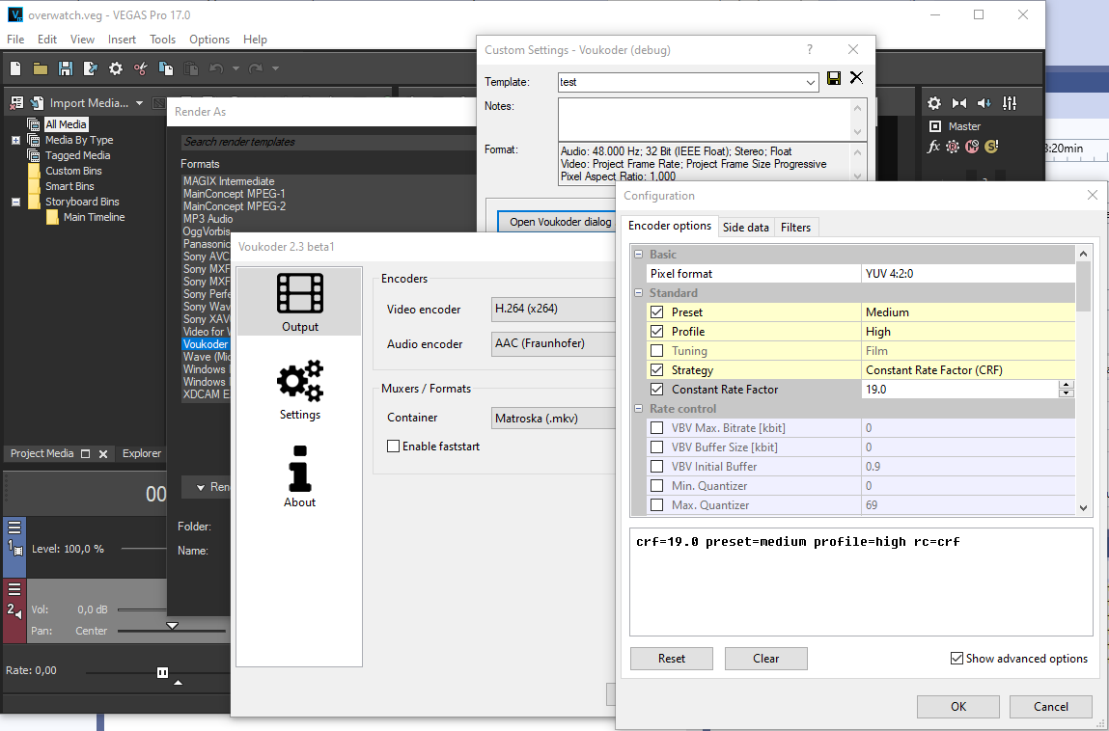Click the Save template floppy icon
The width and height of the screenshot is (1109, 731).
(834, 78)
